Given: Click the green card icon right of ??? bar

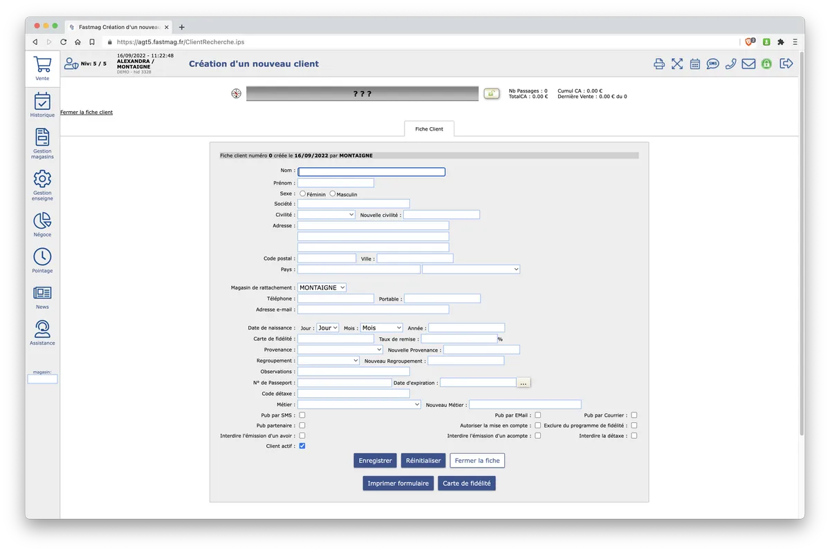Looking at the screenshot, I should [492, 93].
